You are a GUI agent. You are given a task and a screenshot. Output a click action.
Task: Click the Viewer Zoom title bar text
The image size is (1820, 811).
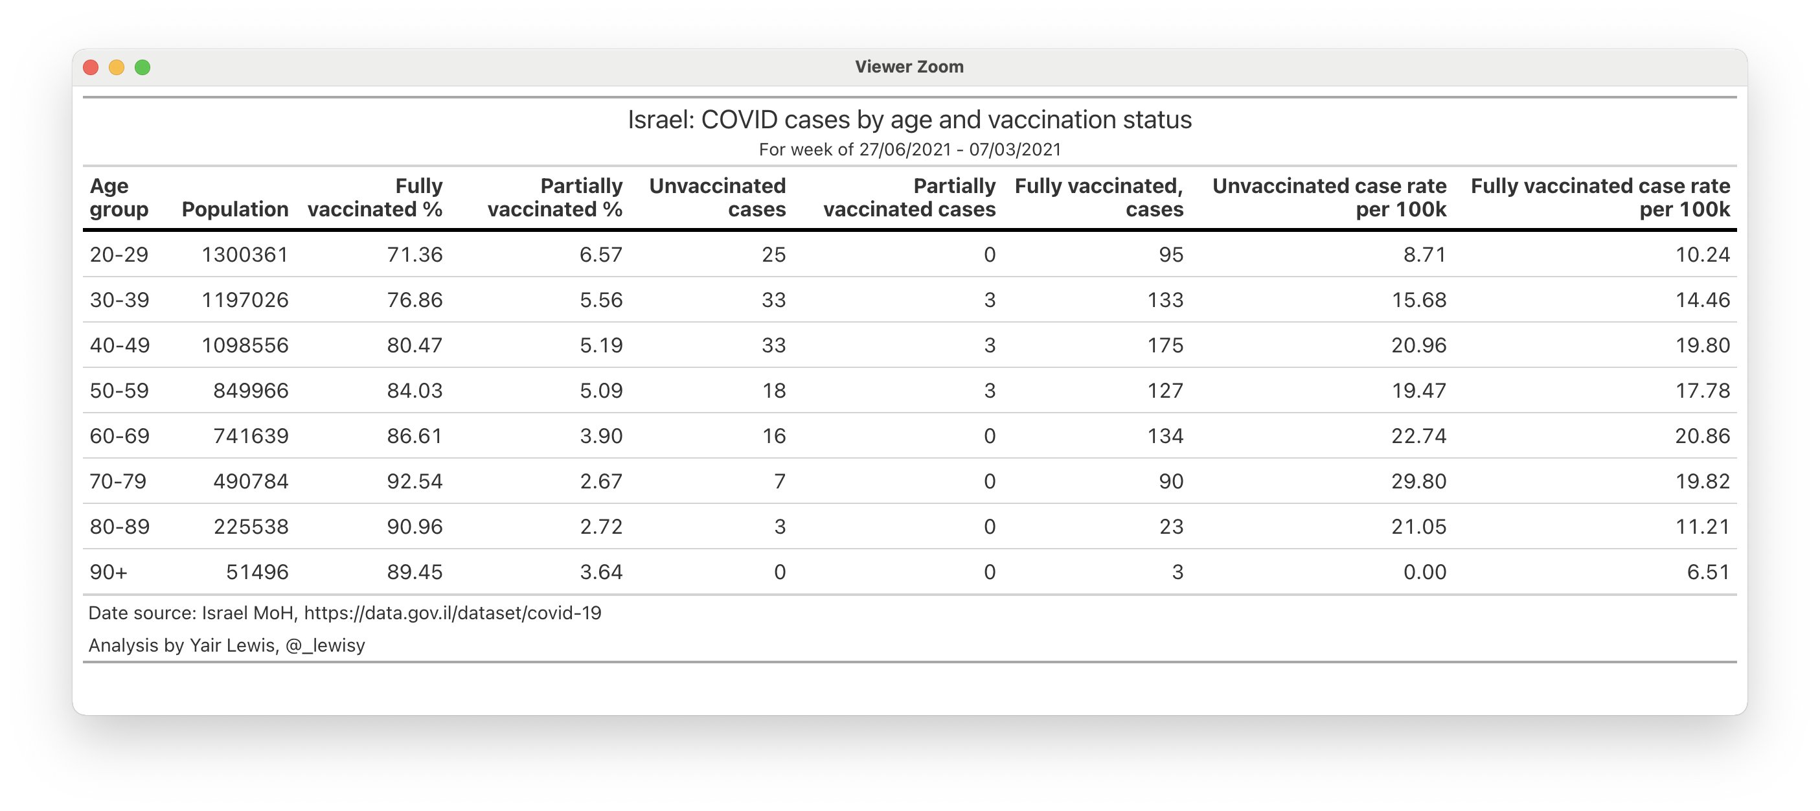tap(909, 67)
